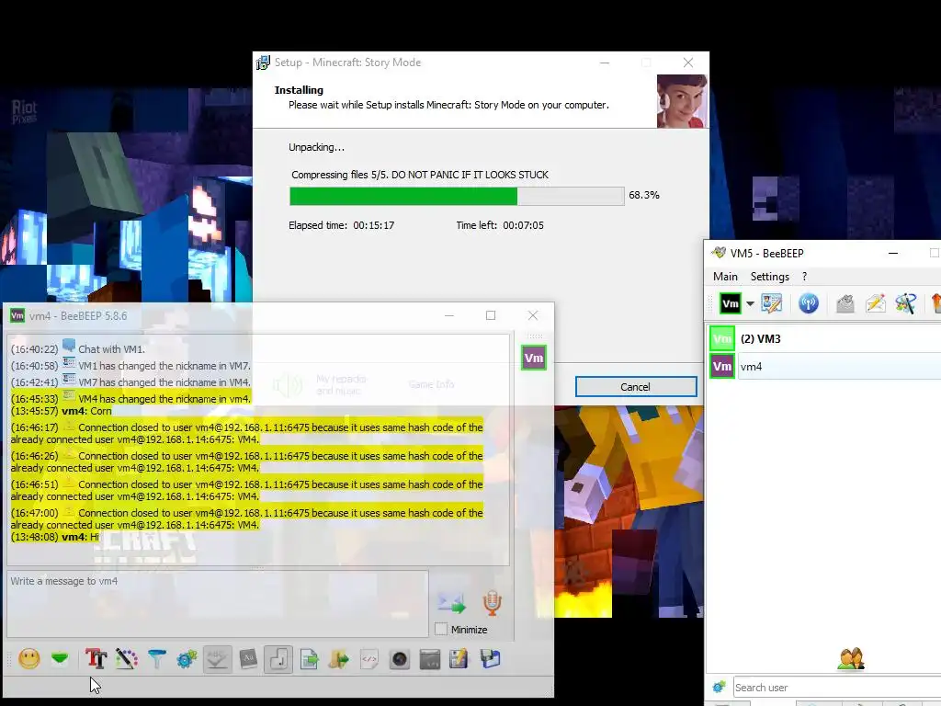Viewport: 941px width, 706px height.
Task: Click the gray envelope messages icon
Action: tap(845, 303)
